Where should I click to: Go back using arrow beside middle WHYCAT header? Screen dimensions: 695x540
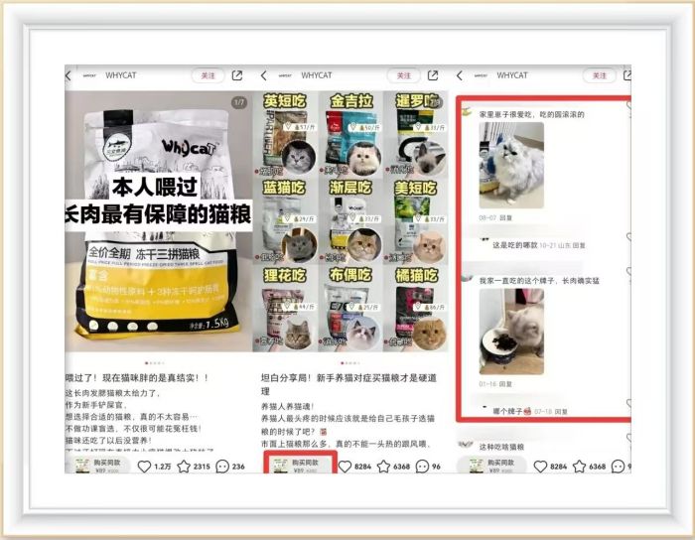(260, 75)
